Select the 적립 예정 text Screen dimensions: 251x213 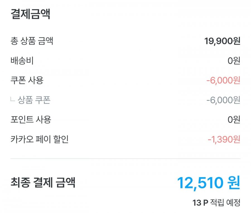225,203
